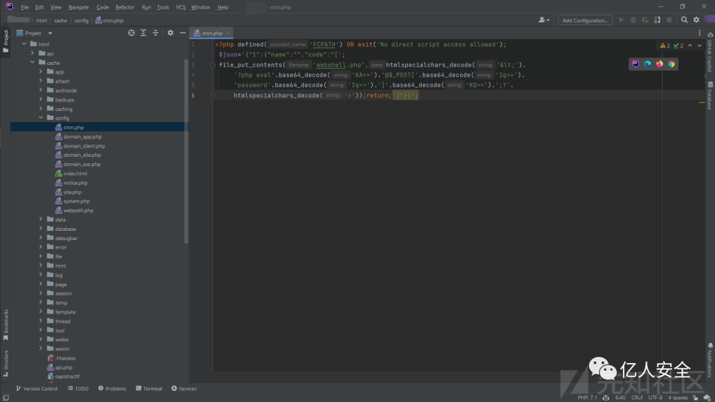Open the VCS menu
The width and height of the screenshot is (715, 402).
coord(181,7)
